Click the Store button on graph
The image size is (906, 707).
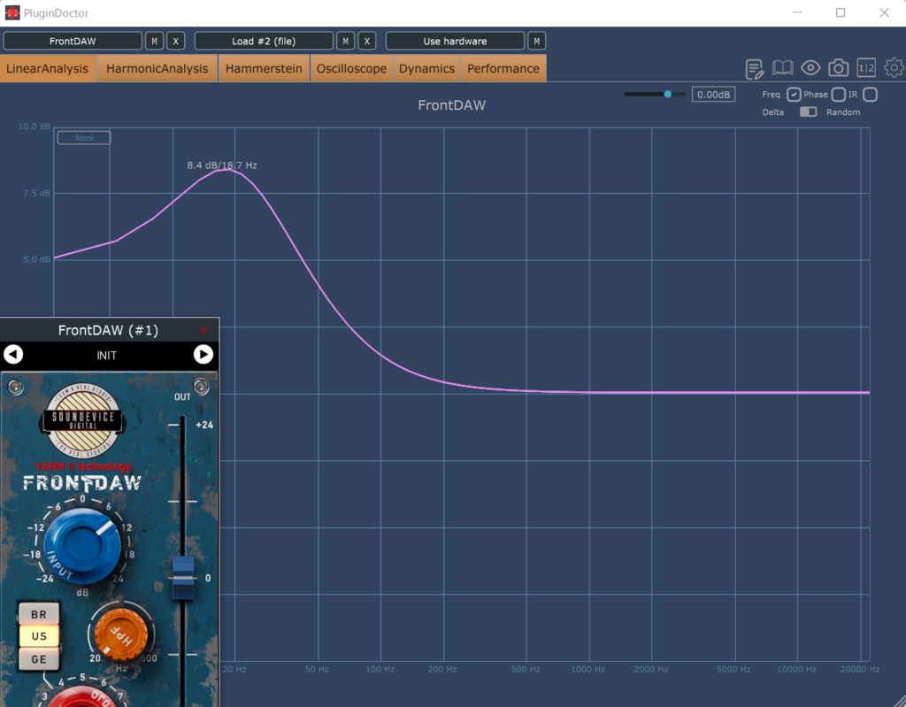click(x=84, y=137)
